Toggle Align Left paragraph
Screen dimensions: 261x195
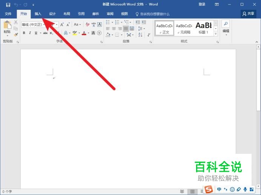tap(108, 28)
